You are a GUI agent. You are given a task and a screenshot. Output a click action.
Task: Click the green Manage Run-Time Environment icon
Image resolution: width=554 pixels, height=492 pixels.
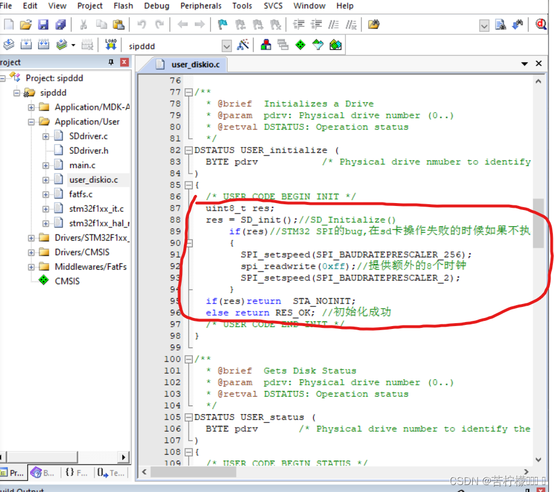300,45
